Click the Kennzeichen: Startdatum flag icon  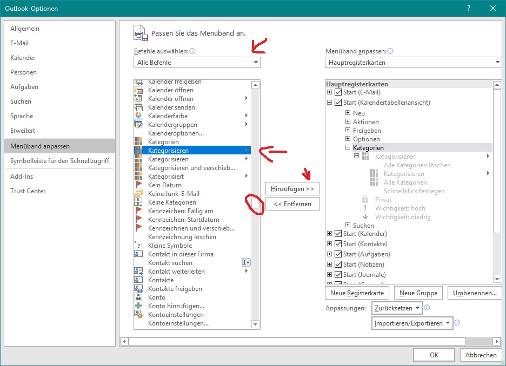pos(138,220)
